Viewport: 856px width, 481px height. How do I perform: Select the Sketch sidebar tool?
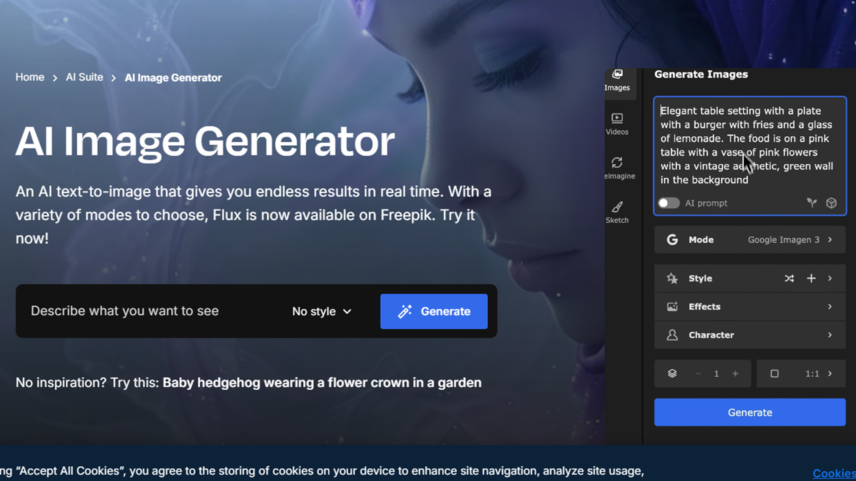(x=617, y=212)
